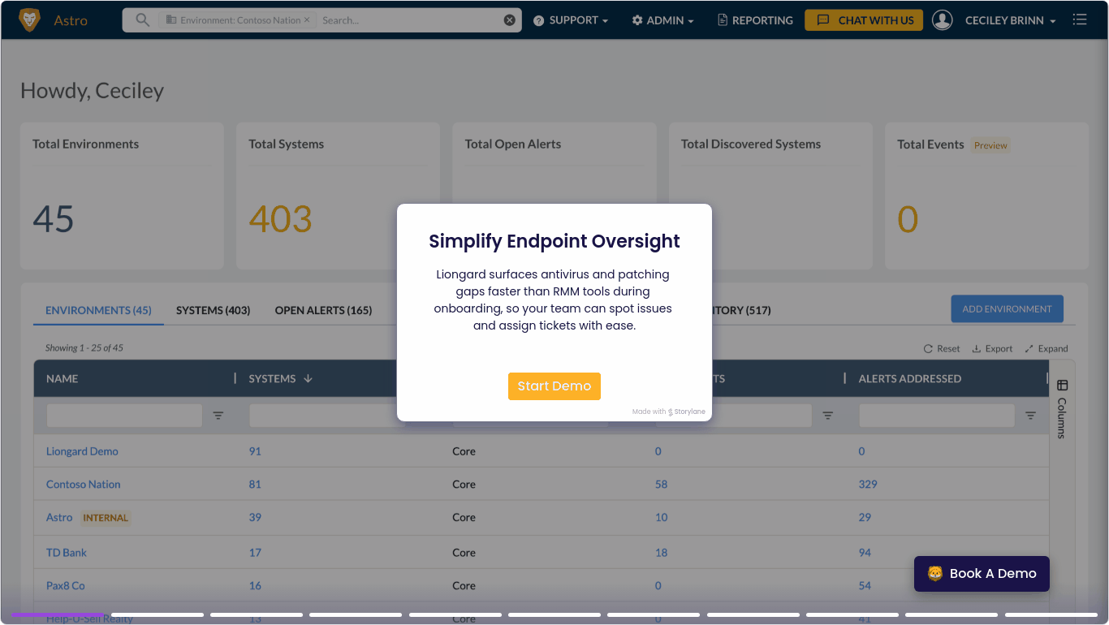The height and width of the screenshot is (625, 1109).
Task: Open the list menu icon at top right
Action: pos(1079,20)
